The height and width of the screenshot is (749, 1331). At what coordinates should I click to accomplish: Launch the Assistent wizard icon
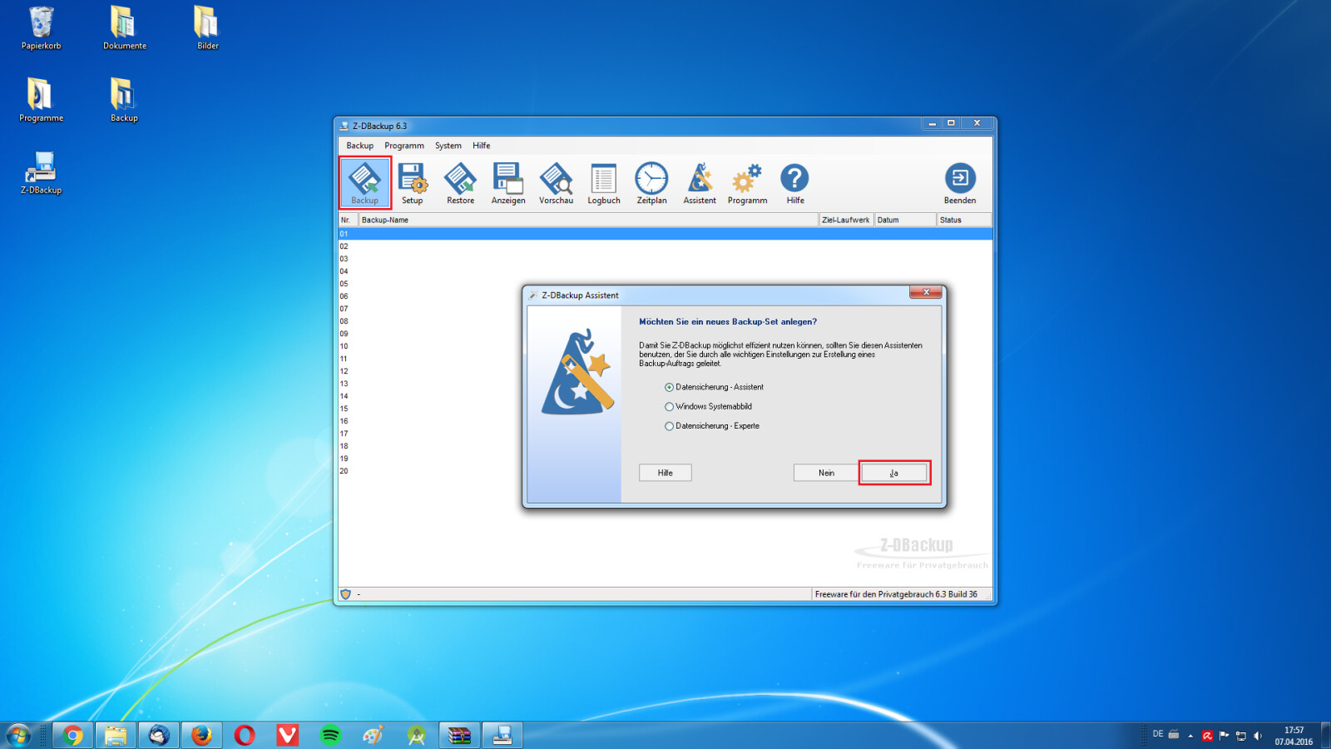[700, 181]
